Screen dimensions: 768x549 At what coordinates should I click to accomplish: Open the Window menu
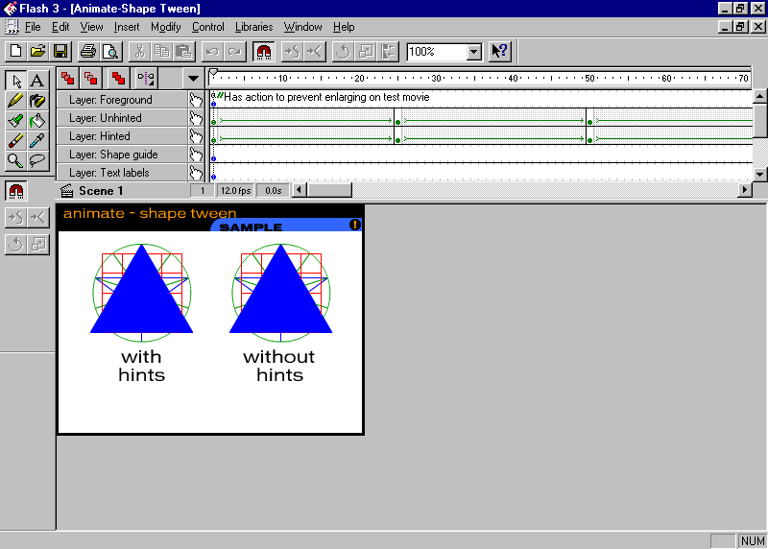[302, 27]
